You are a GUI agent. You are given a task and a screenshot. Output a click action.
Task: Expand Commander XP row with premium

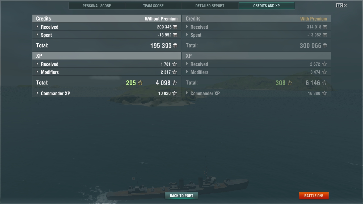point(256,93)
